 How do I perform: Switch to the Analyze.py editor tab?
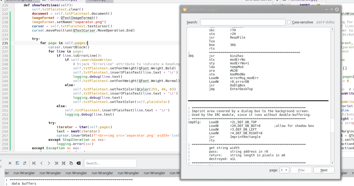tap(97, 1)
